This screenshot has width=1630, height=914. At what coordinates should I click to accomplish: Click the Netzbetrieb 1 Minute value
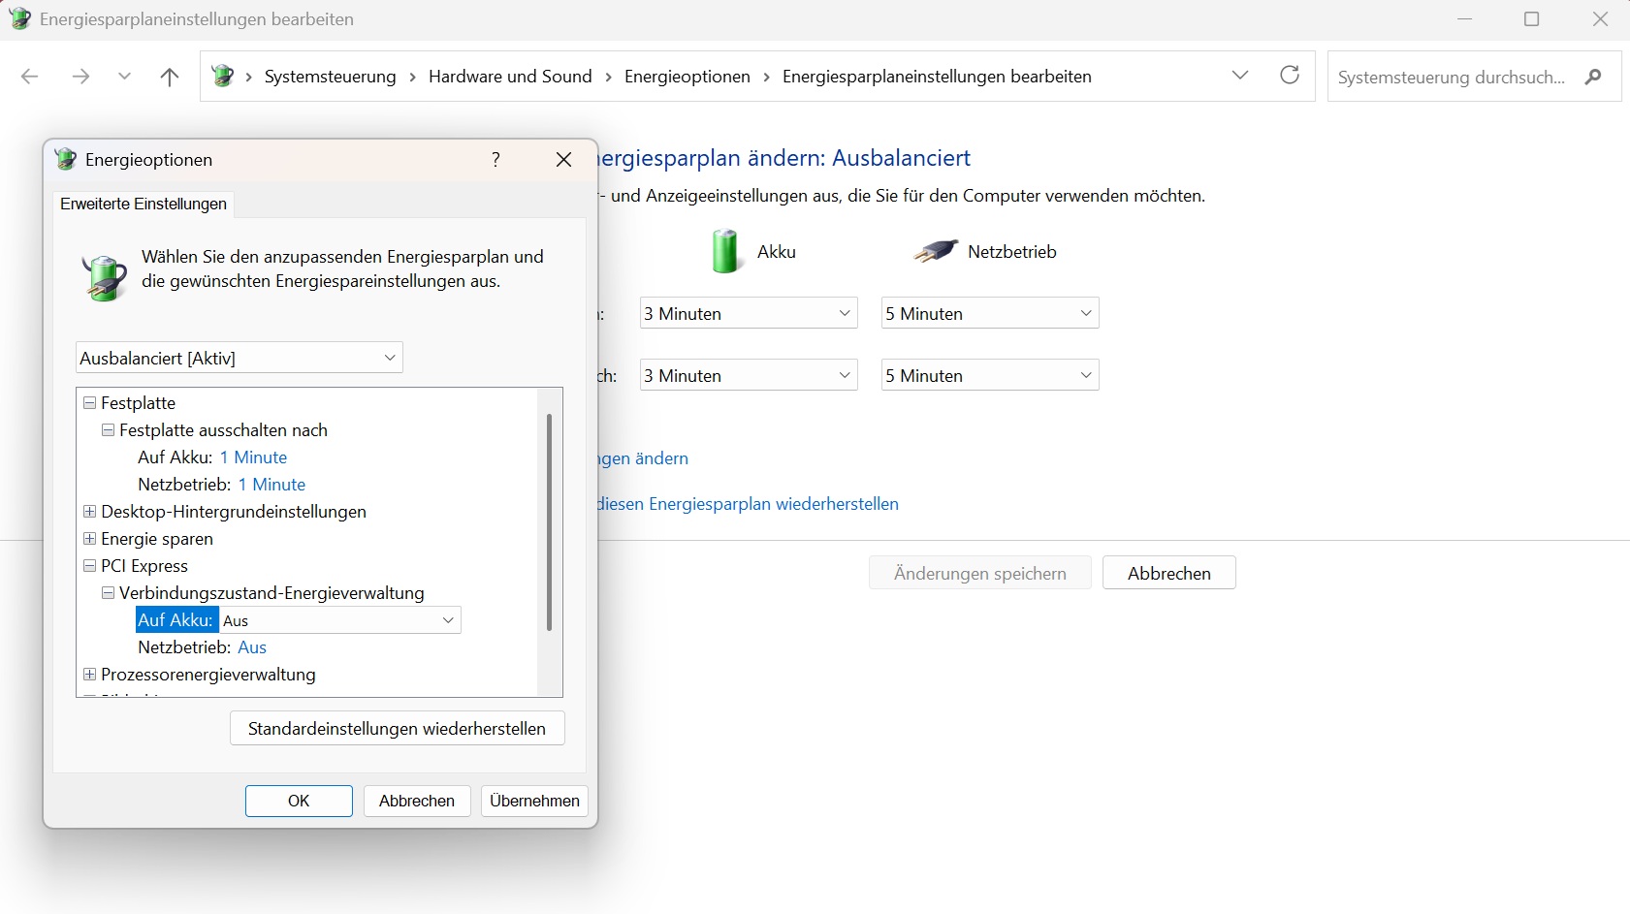click(272, 485)
